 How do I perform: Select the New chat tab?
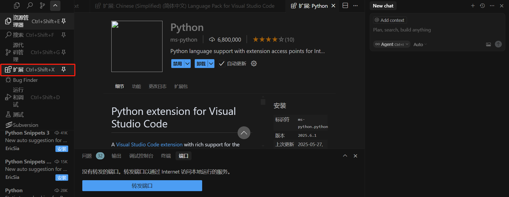pyautogui.click(x=383, y=6)
